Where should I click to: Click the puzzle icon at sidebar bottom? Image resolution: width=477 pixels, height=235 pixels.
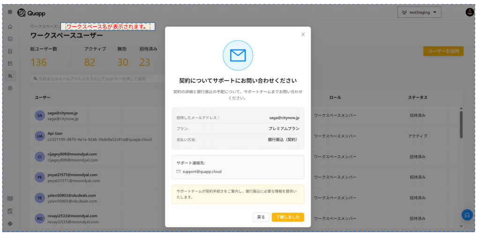(10, 223)
